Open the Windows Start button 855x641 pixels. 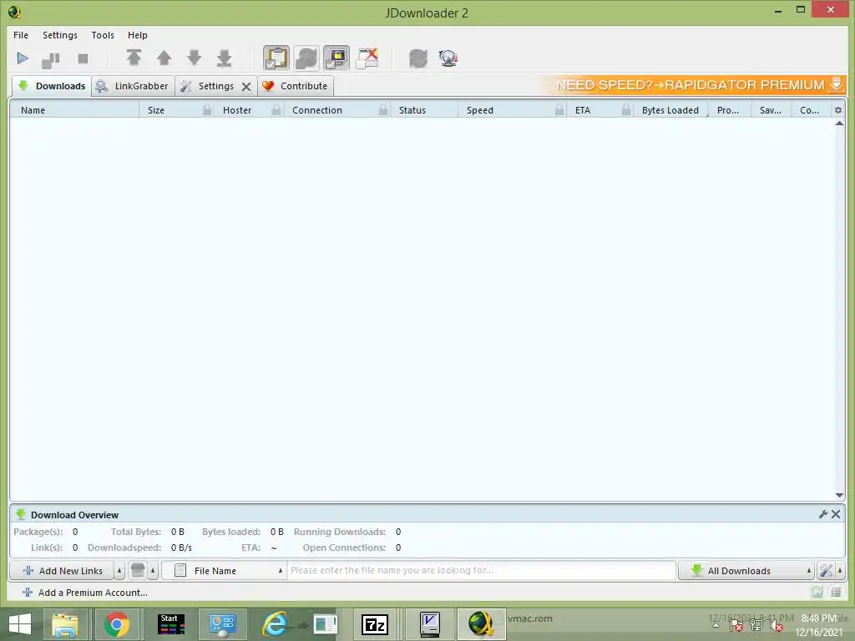point(20,624)
